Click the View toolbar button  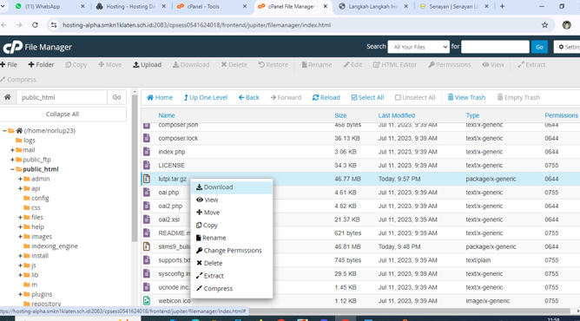[493, 65]
